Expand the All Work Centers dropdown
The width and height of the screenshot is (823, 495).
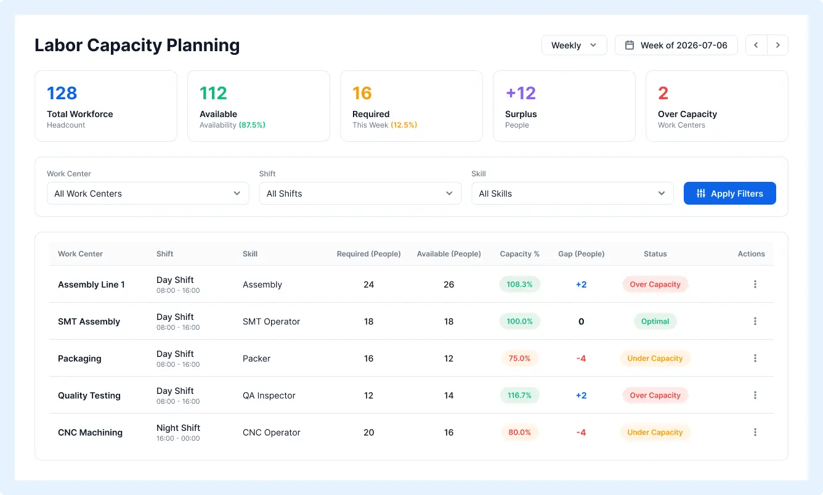[148, 194]
